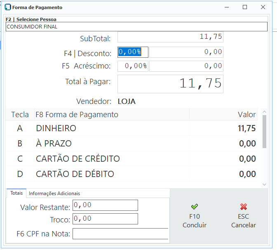Click the red X Cancelar icon
The image size is (277, 250).
[x=244, y=207]
